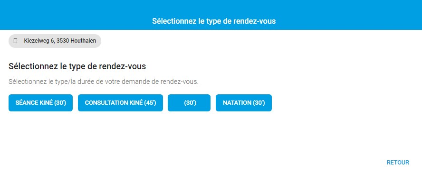This screenshot has width=422, height=173.
Task: Choose Consultation Kiné (45') appointment
Action: pyautogui.click(x=120, y=103)
